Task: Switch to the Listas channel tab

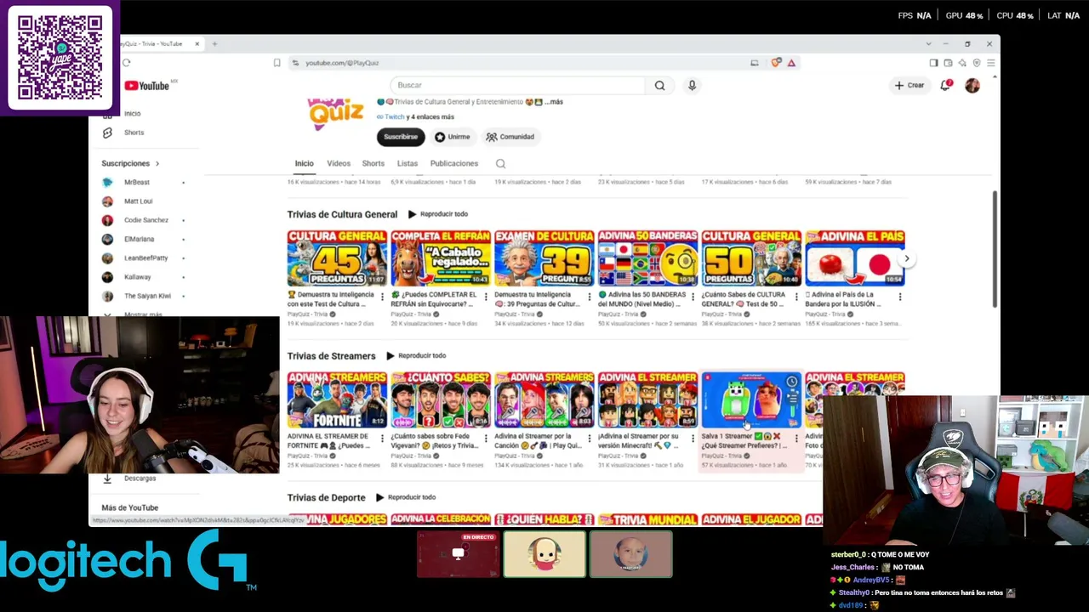Action: (x=408, y=163)
